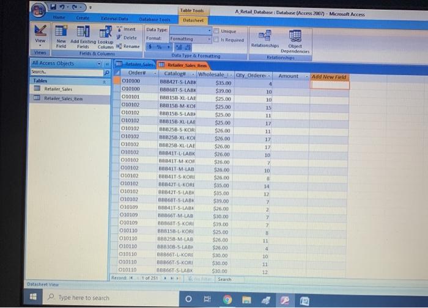Click Insert column button
Image resolution: width=428 pixels, height=308 pixels.
tap(126, 29)
